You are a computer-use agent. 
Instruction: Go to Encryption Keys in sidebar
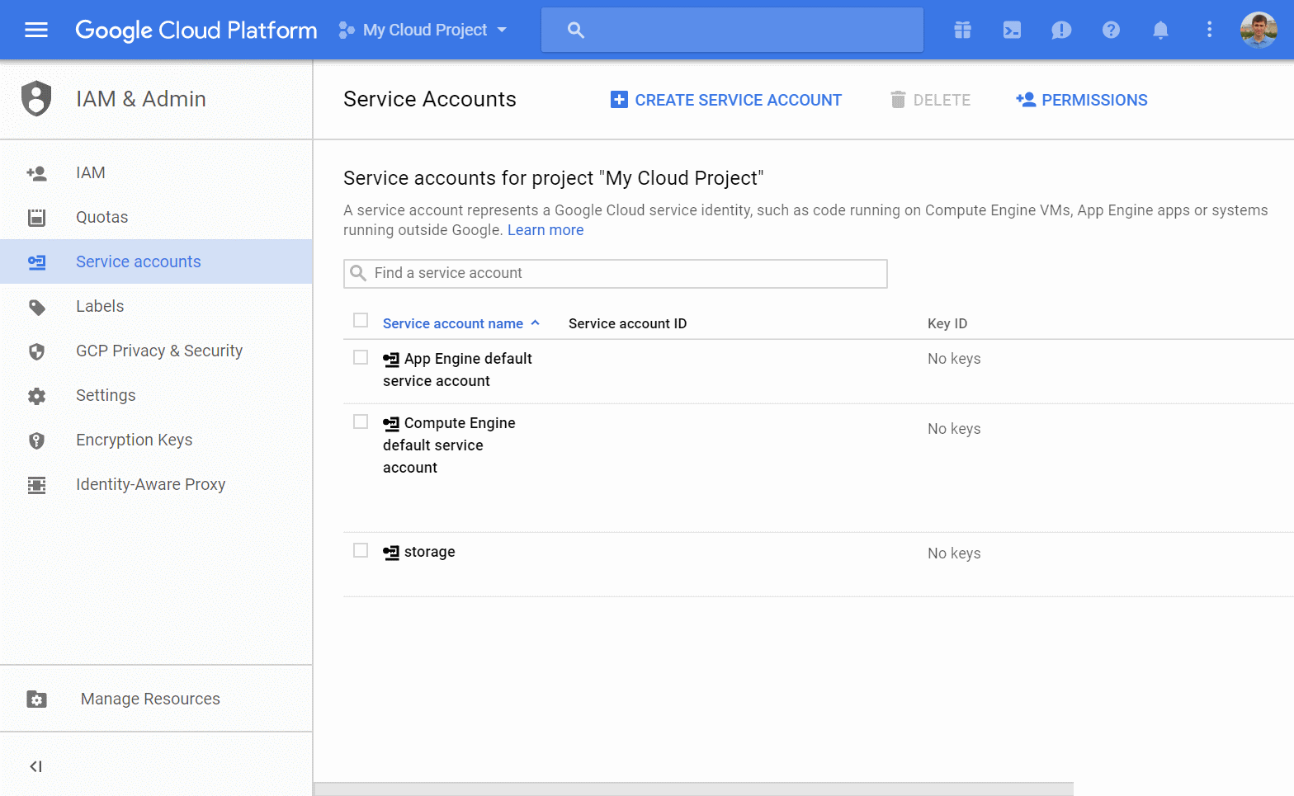134,440
